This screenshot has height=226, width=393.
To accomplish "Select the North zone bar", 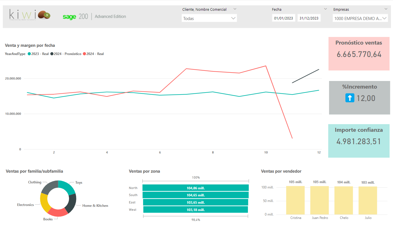I will (196, 188).
